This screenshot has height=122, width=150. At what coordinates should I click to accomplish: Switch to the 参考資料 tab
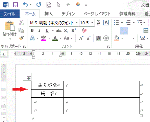(x=127, y=14)
